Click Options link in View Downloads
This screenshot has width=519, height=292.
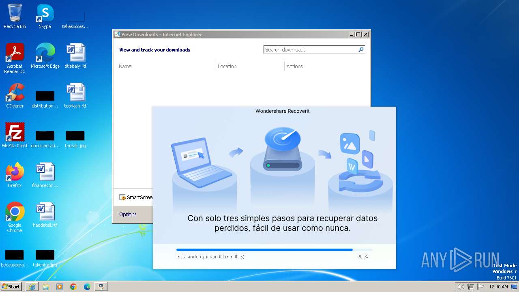[x=128, y=214]
